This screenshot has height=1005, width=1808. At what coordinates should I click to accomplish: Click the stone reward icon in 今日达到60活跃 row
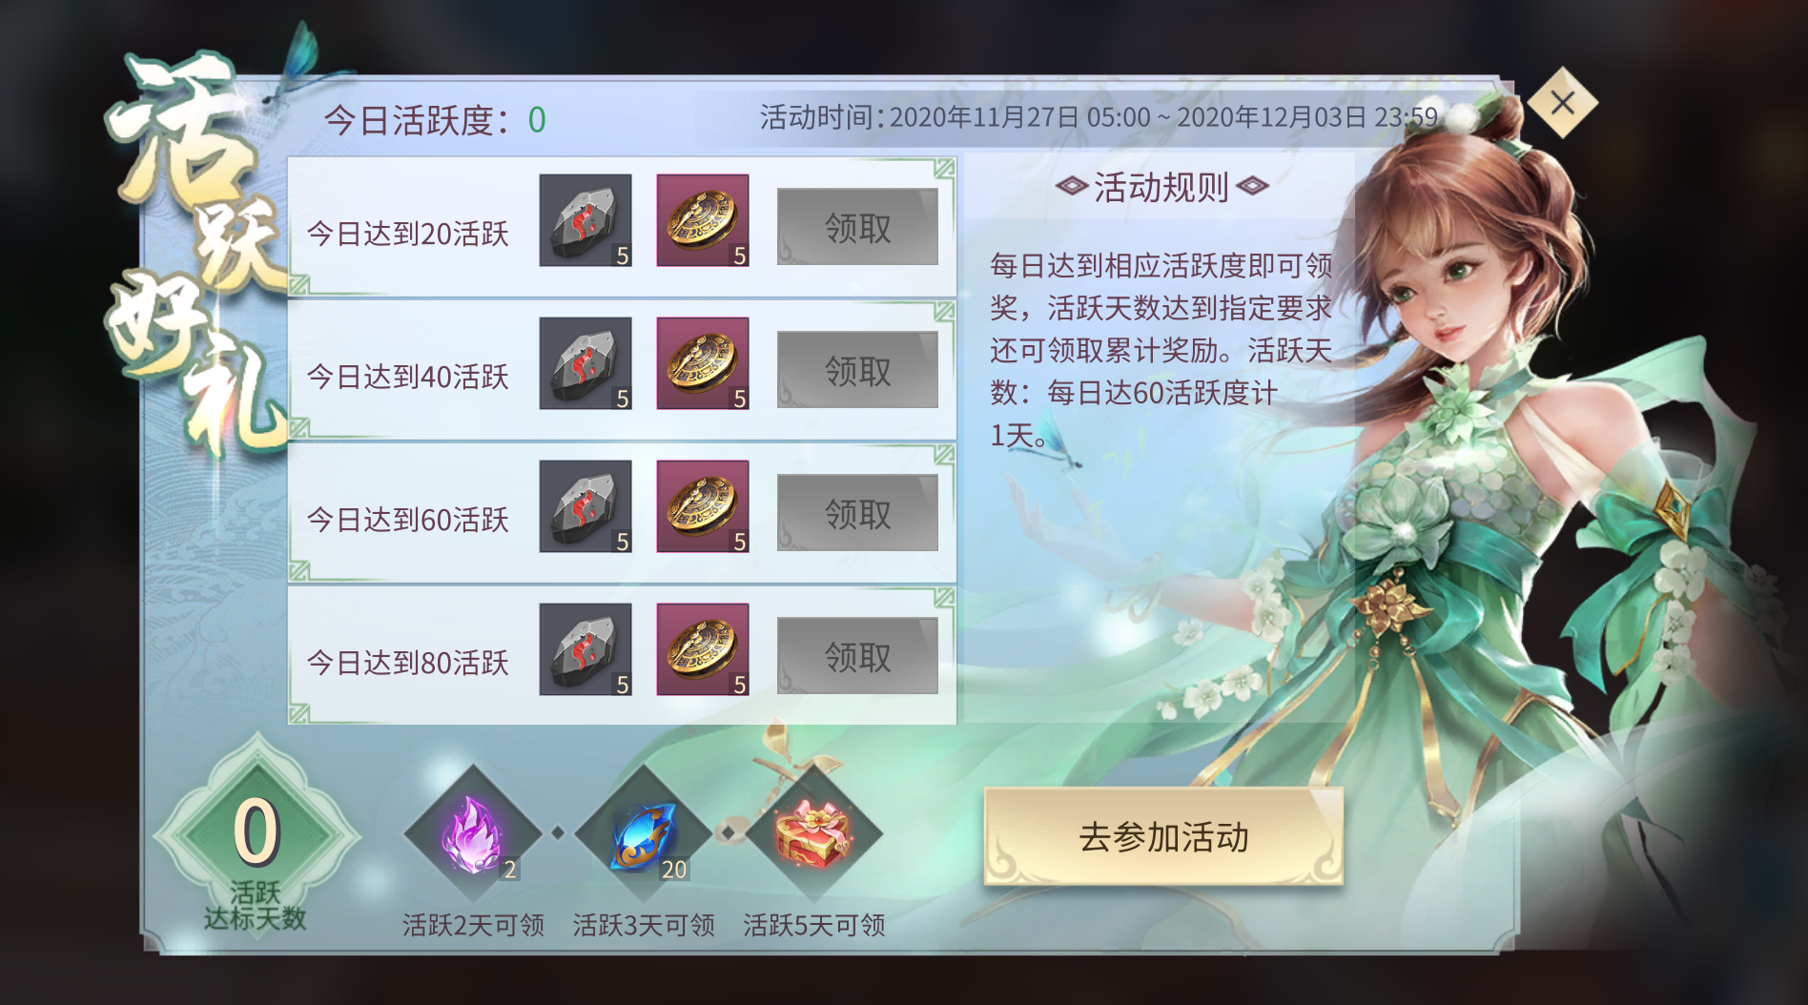[x=586, y=506]
